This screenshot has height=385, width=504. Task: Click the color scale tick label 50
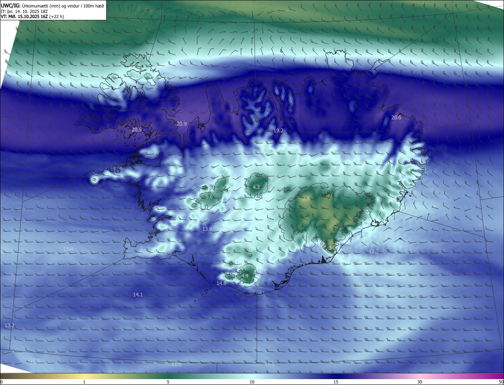tap(501, 382)
